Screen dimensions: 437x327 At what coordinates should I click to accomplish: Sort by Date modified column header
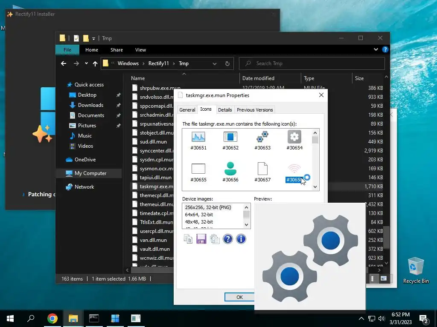click(258, 78)
